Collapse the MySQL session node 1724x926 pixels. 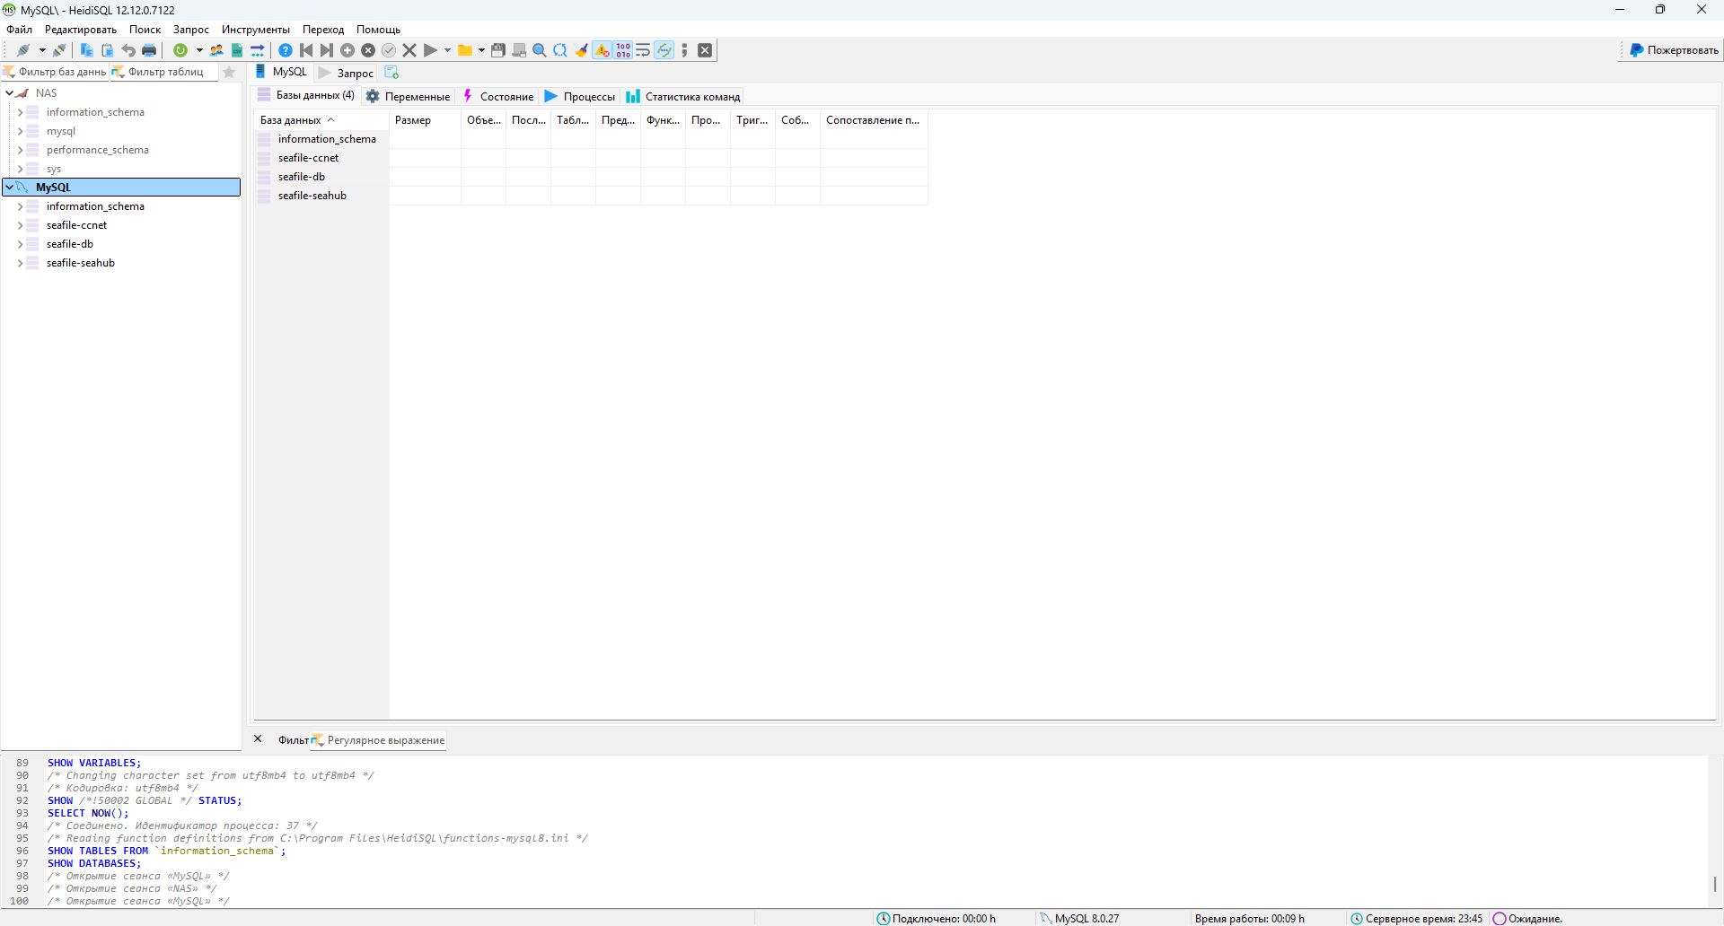(10, 187)
